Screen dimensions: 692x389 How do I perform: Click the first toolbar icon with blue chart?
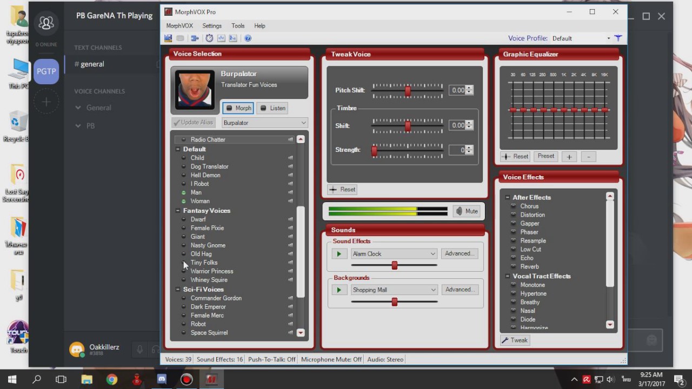click(x=168, y=38)
